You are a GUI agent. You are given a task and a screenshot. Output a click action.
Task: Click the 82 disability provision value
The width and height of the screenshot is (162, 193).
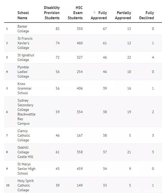57,29
